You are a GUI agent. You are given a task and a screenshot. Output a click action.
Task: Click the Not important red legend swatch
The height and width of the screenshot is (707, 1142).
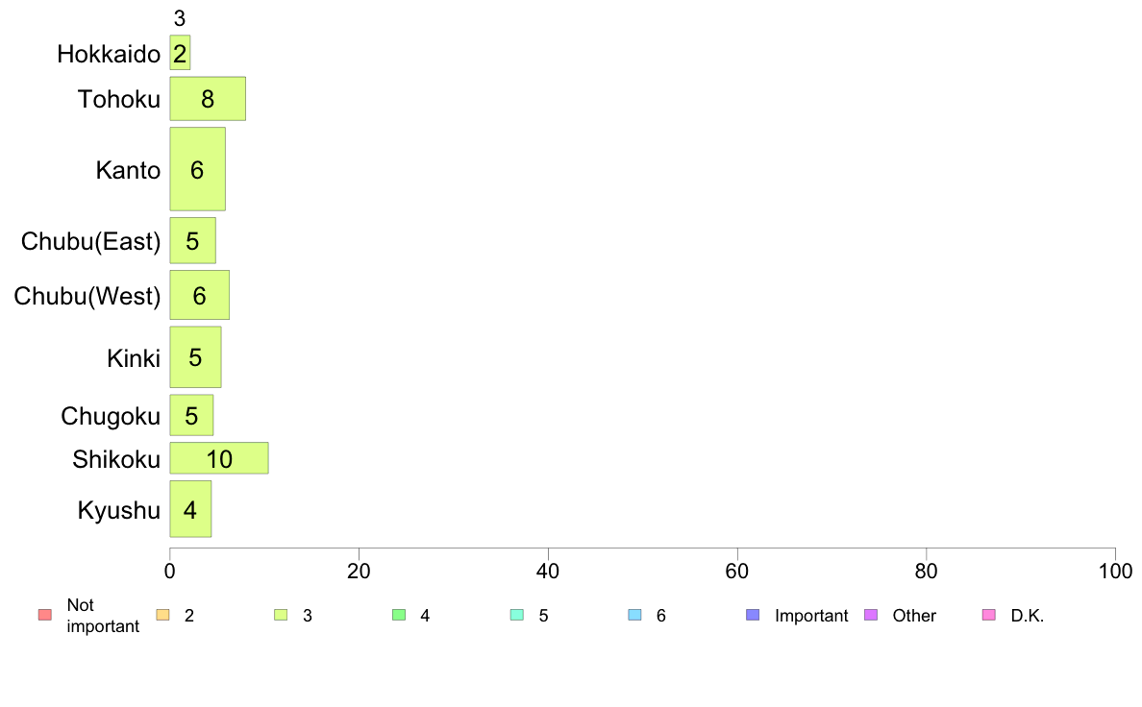click(44, 615)
